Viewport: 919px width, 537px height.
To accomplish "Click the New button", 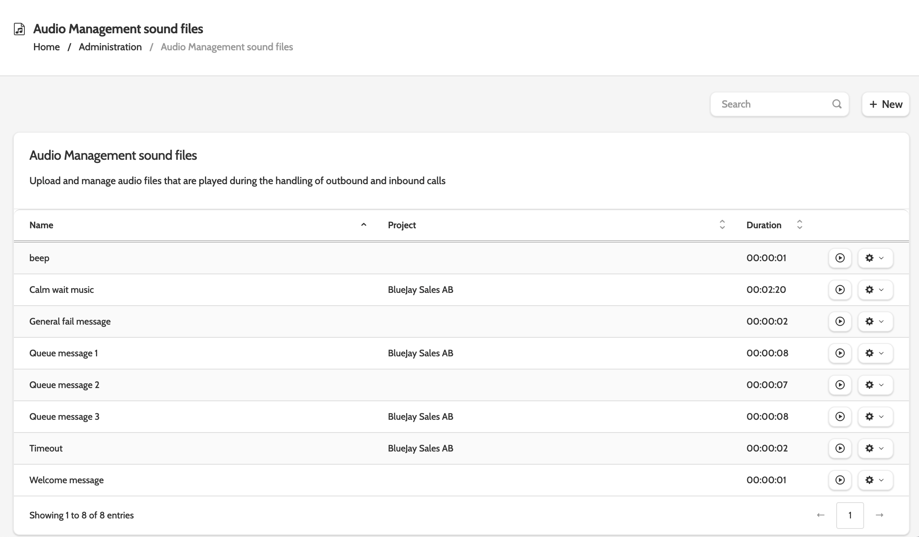I will click(x=885, y=104).
